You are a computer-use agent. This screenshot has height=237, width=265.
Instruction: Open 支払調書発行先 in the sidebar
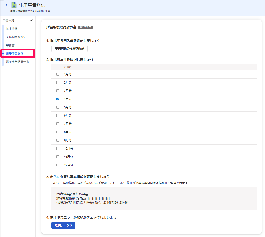click(16, 37)
